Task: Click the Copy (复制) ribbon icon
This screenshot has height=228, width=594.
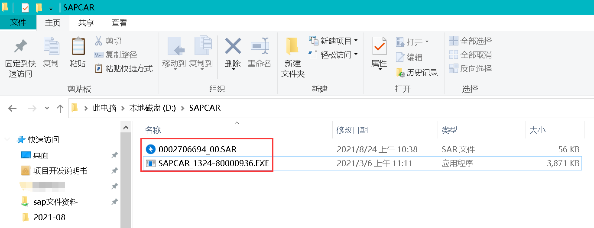Action: [x=51, y=47]
